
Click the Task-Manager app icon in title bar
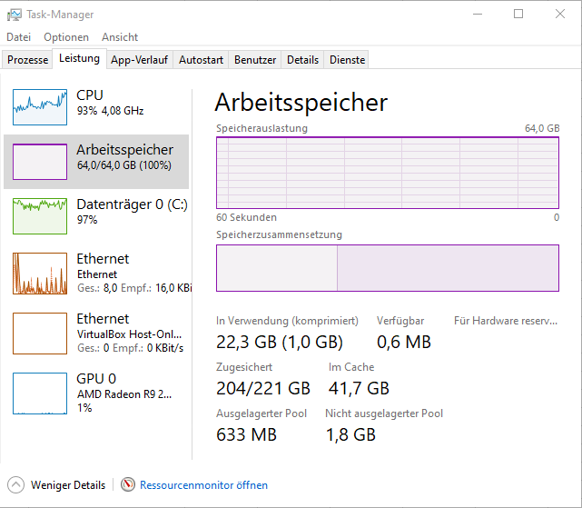coord(14,15)
